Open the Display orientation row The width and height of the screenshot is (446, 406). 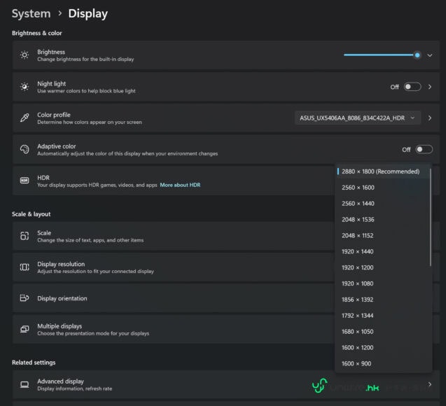[174, 298]
